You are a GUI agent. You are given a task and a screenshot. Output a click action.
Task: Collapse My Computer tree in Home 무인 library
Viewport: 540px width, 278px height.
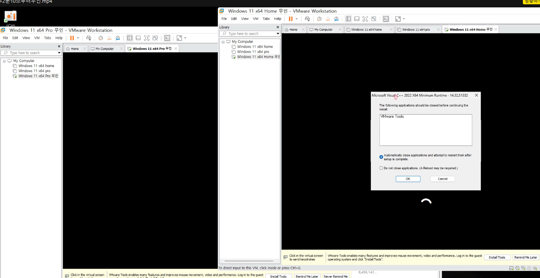click(x=223, y=42)
